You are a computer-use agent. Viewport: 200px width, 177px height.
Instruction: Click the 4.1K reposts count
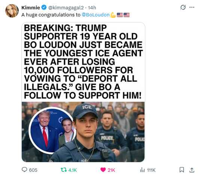73,170
